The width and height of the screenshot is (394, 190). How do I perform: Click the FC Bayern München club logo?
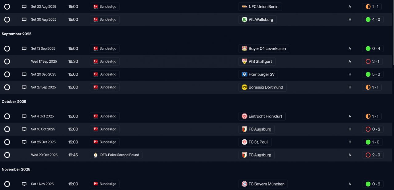(244, 184)
